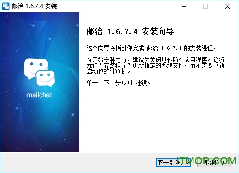Click the grey footer bar left of 下一步
Viewport: 239px width, 173px height.
pos(78,162)
